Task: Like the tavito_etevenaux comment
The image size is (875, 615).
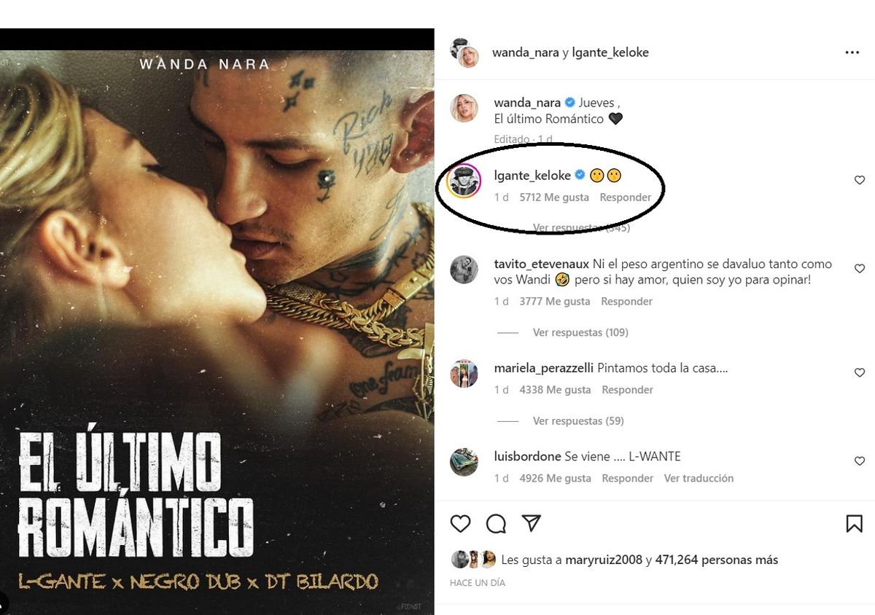Action: (x=860, y=269)
